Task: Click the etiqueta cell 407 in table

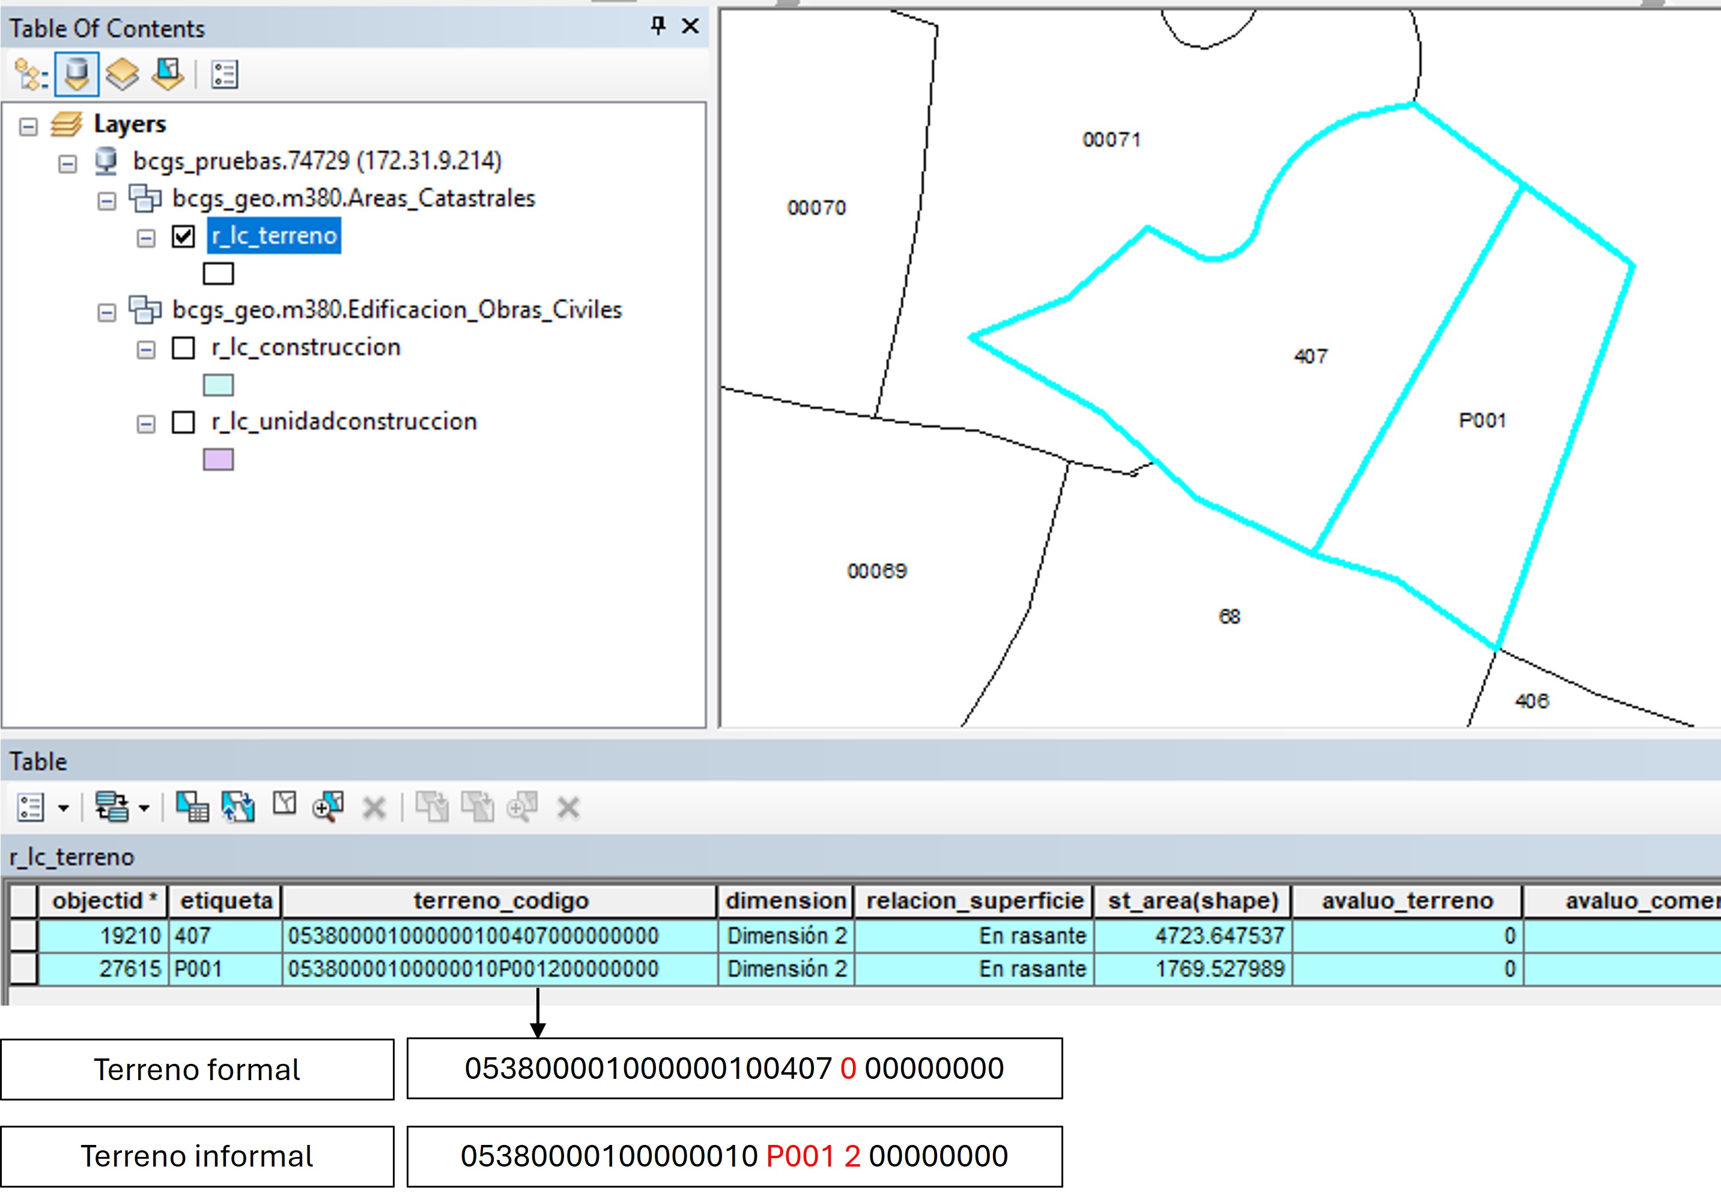Action: click(x=225, y=935)
